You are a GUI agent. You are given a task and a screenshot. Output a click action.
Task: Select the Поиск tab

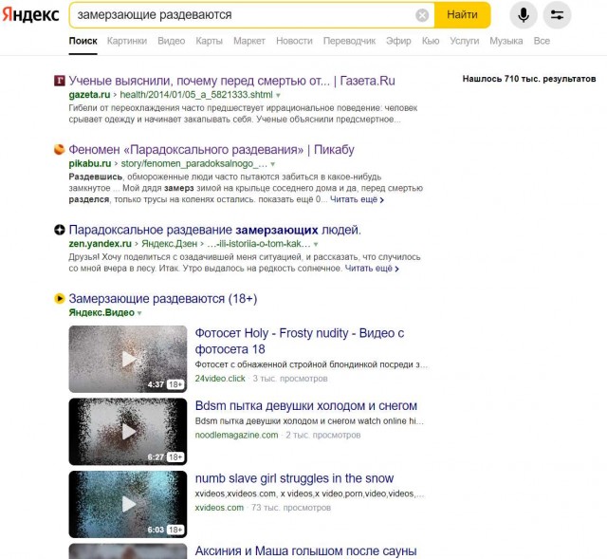tap(83, 41)
